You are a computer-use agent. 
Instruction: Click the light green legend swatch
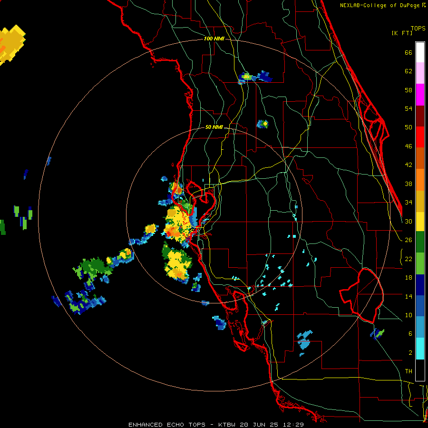(420, 263)
